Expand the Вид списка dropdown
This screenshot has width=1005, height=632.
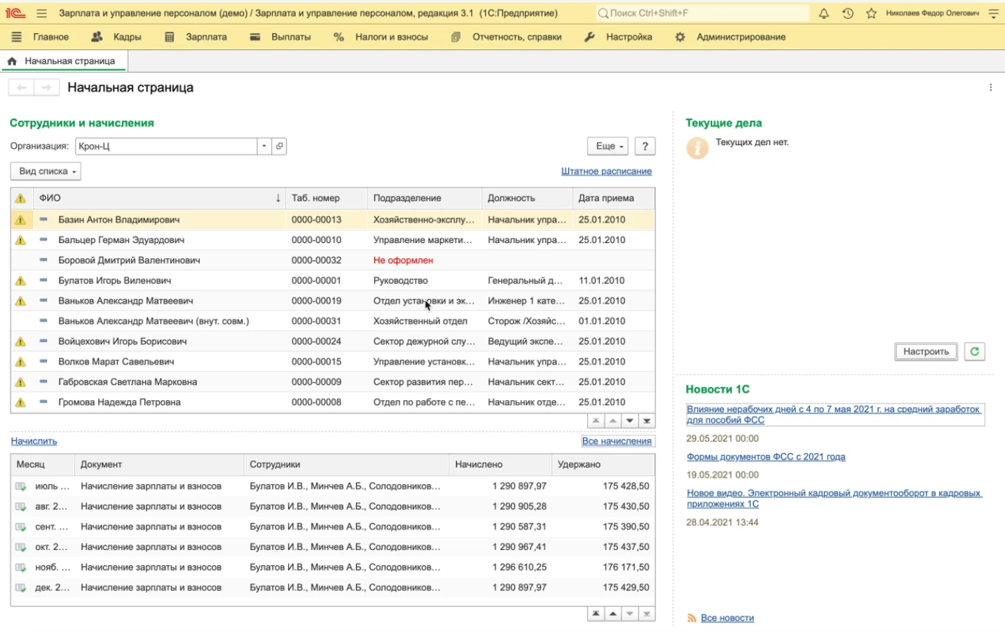point(46,171)
